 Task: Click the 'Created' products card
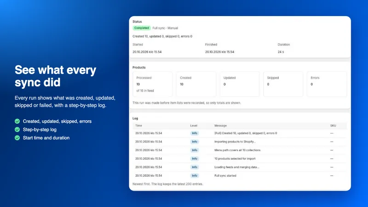tap(196, 84)
